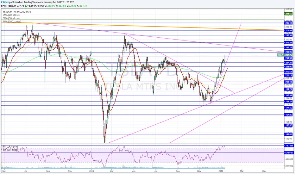The height and width of the screenshot is (174, 295).
Task: Click the 221.95 price level label
Action: point(288,67)
